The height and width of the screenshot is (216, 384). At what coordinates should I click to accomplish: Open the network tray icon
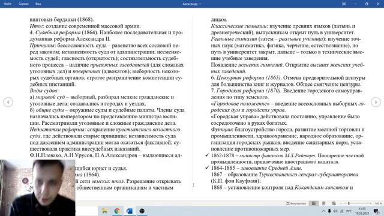pyautogui.click(x=341, y=211)
